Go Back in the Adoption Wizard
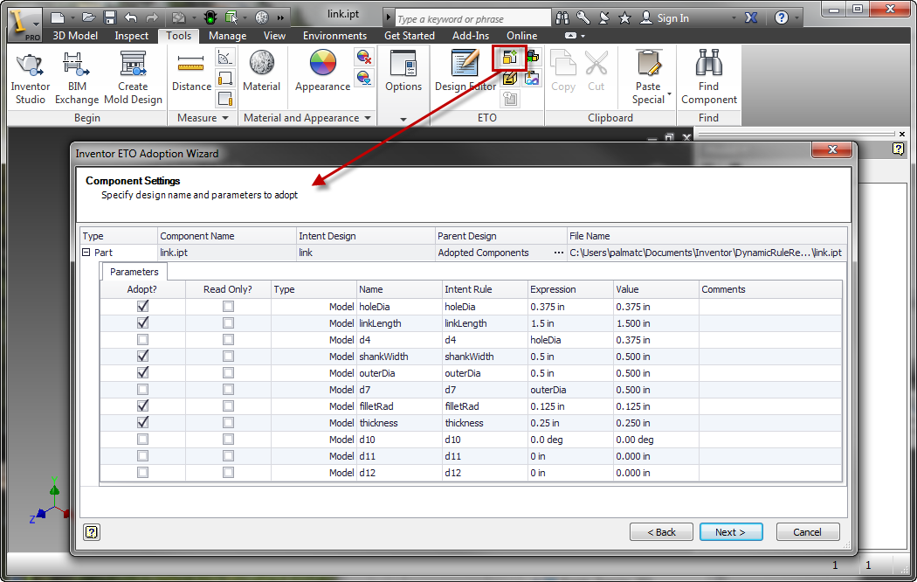This screenshot has width=917, height=582. point(661,532)
